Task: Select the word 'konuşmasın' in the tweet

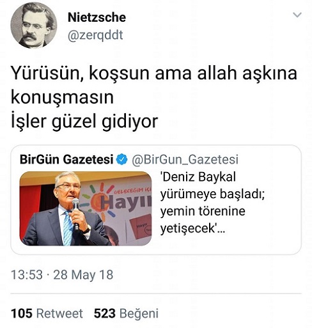Action: [62, 98]
